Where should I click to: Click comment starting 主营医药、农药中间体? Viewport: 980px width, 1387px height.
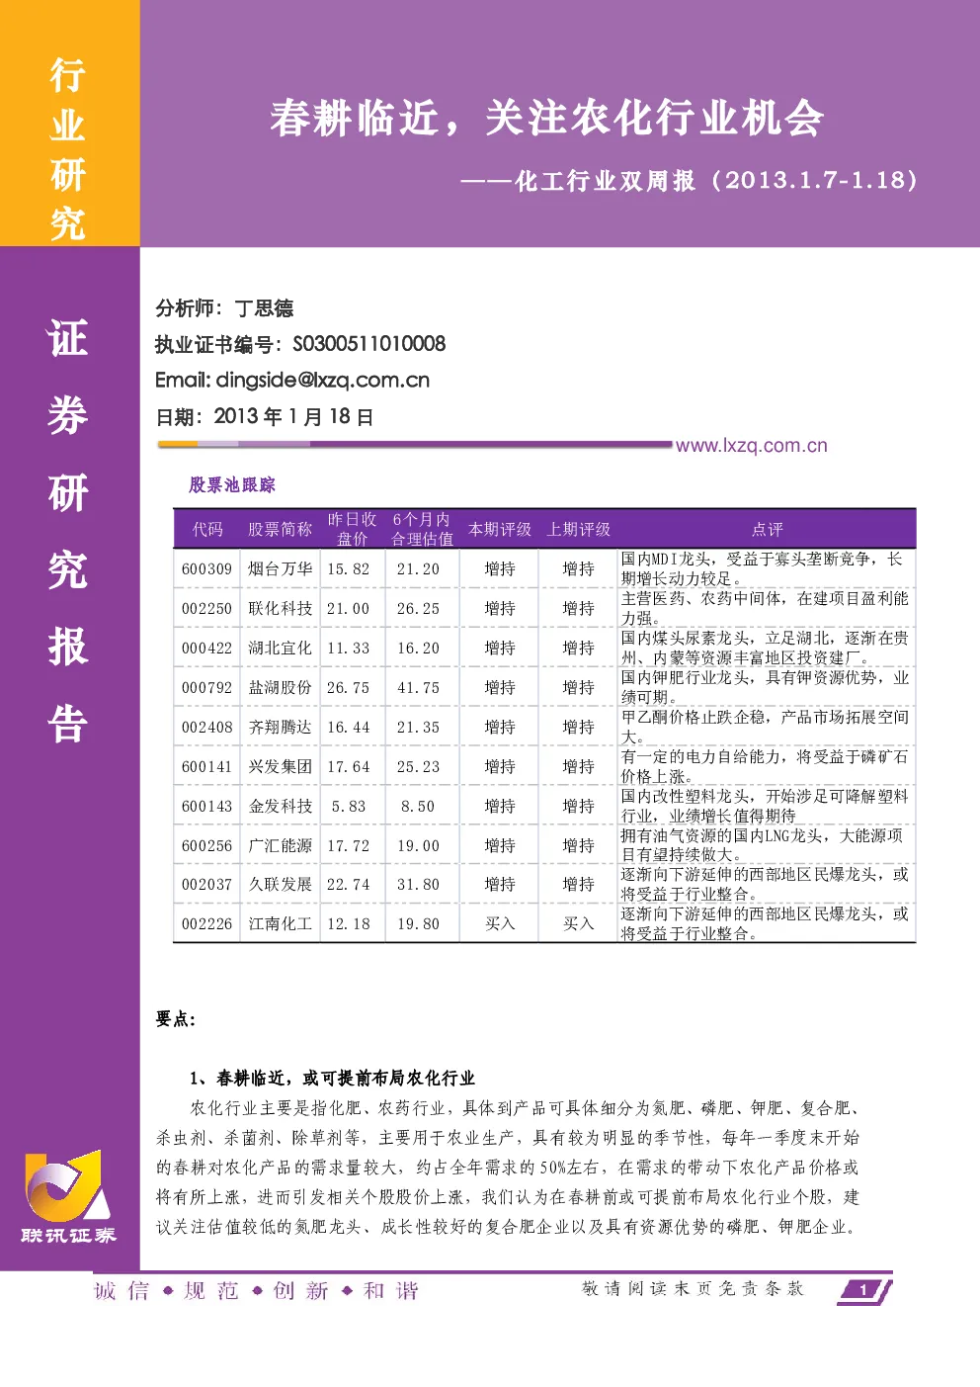coord(765,608)
